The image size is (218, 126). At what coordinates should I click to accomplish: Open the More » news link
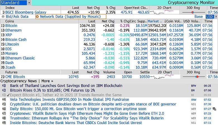click(47, 81)
